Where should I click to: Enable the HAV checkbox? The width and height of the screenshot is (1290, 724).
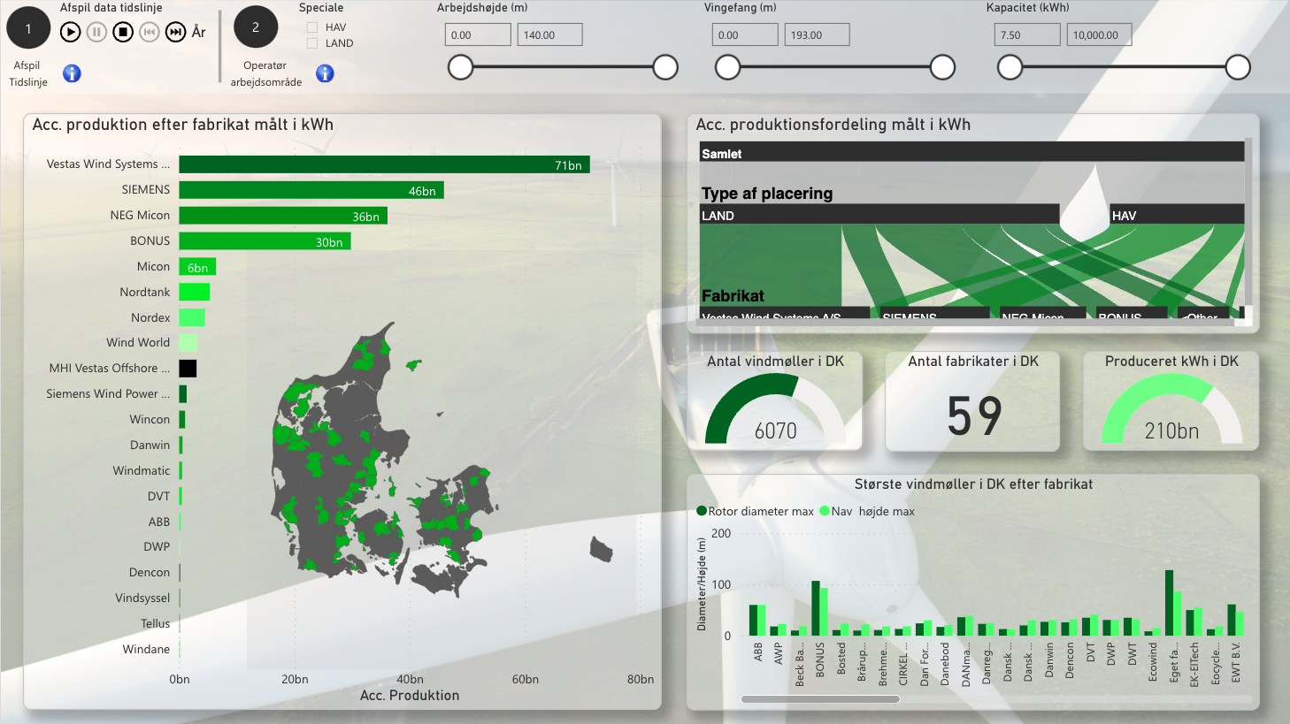point(312,27)
